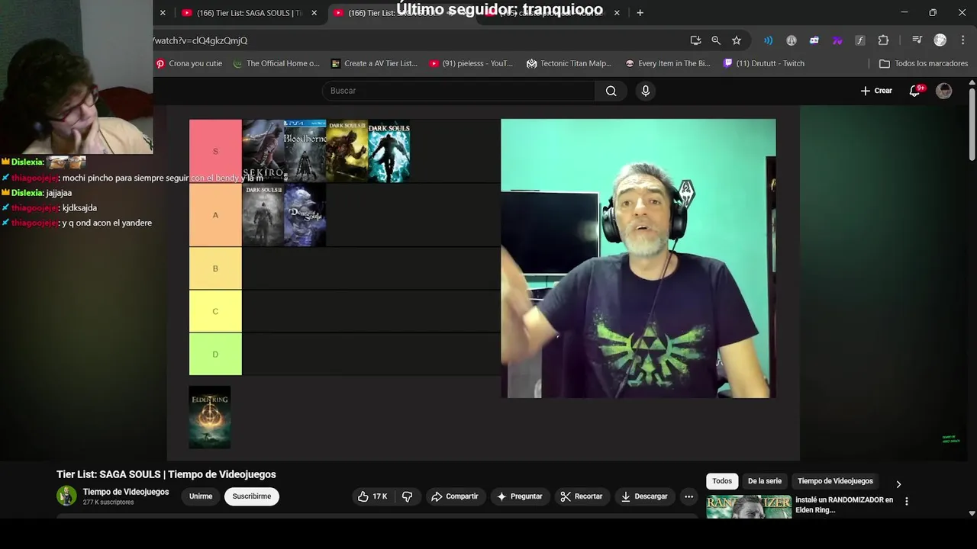Select the De la serie chip
The height and width of the screenshot is (549, 977).
point(765,481)
